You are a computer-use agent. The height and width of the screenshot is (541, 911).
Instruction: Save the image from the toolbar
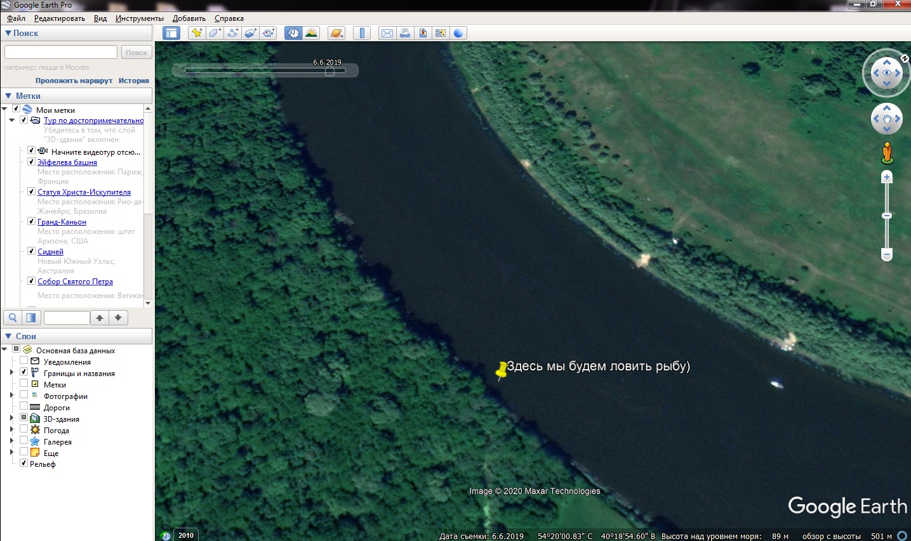pos(422,33)
